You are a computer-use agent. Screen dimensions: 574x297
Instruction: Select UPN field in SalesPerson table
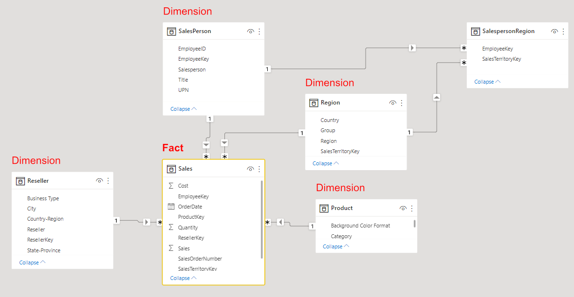click(184, 90)
